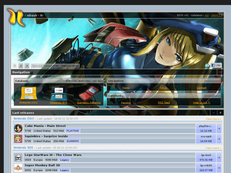This screenshot has height=173, width=231.
Task: Click the xhtml 1.0 validation link
Action: point(217,15)
